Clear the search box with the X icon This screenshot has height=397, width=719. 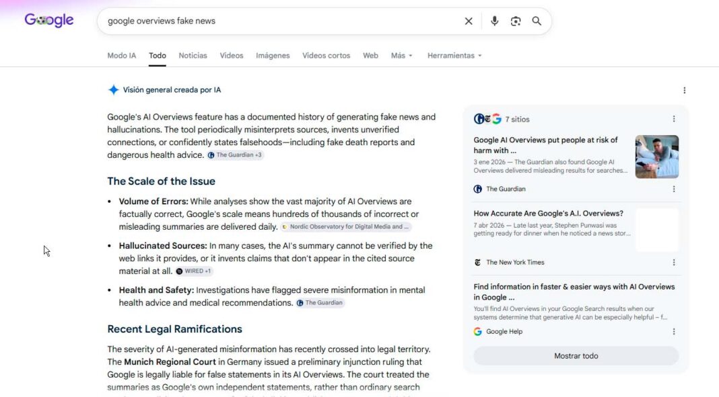point(468,21)
